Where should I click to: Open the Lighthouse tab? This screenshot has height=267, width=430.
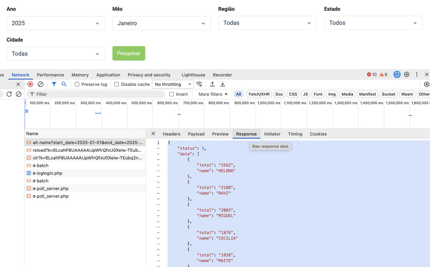point(193,75)
